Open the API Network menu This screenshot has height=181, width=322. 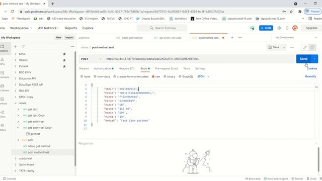49,28
